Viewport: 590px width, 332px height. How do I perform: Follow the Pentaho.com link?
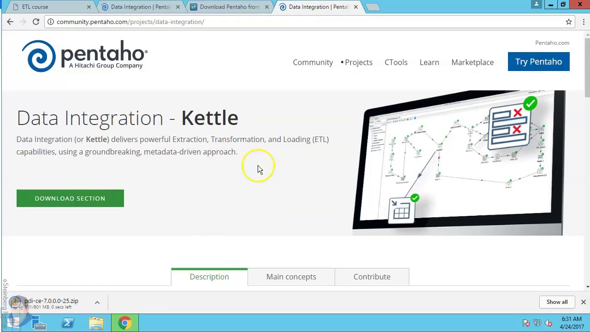(552, 42)
